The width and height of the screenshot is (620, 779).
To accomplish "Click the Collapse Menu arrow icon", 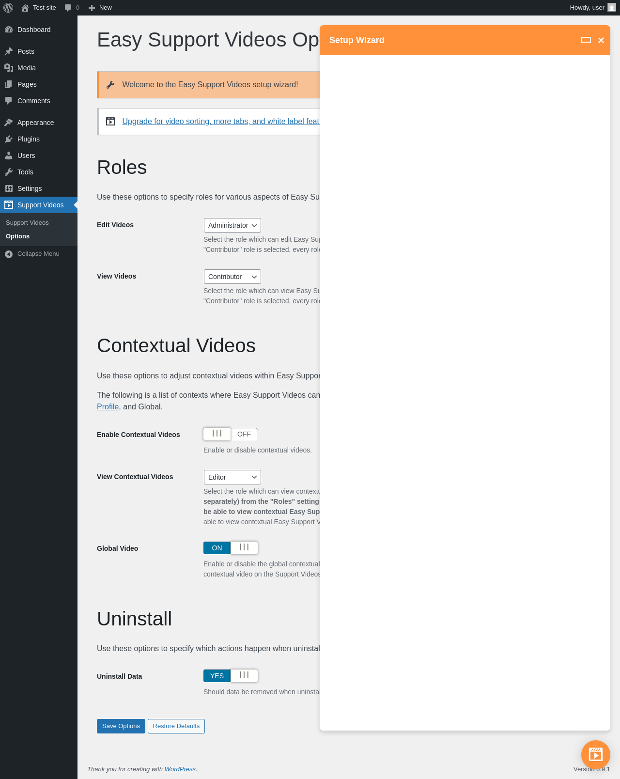I will click(9, 254).
